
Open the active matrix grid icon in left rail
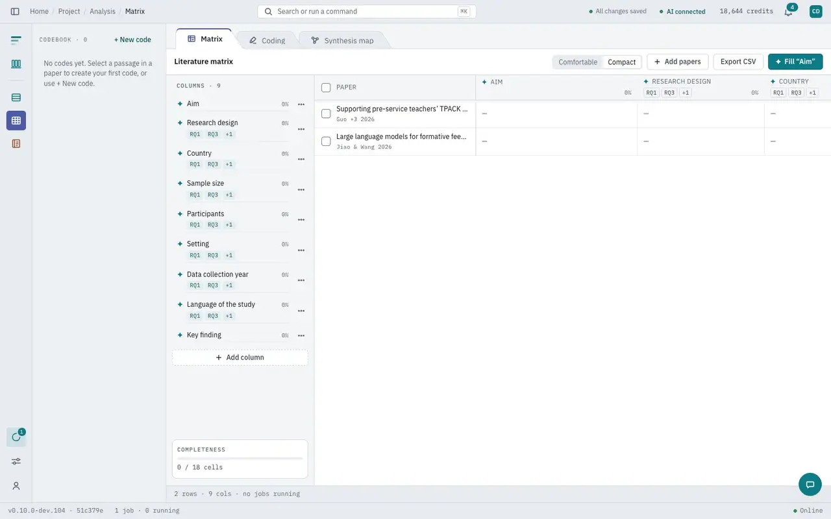click(x=16, y=121)
